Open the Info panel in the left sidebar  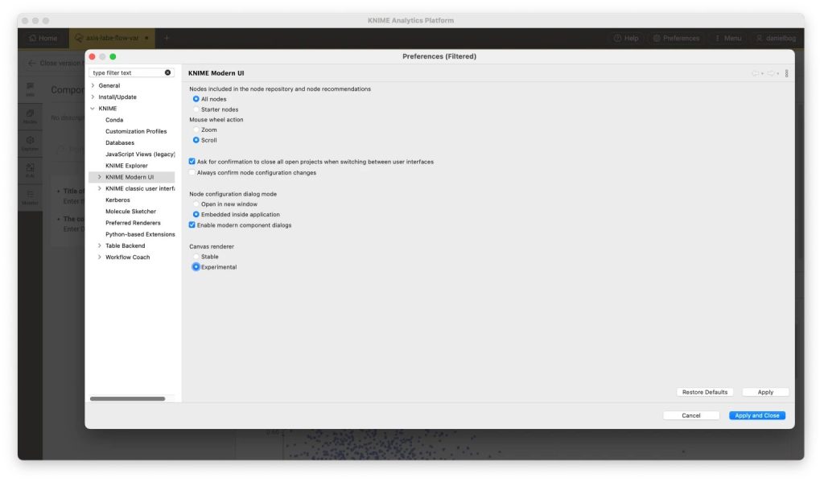[30, 89]
